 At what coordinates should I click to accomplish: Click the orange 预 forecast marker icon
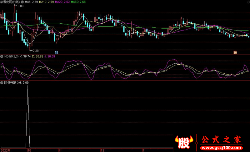[235, 52]
